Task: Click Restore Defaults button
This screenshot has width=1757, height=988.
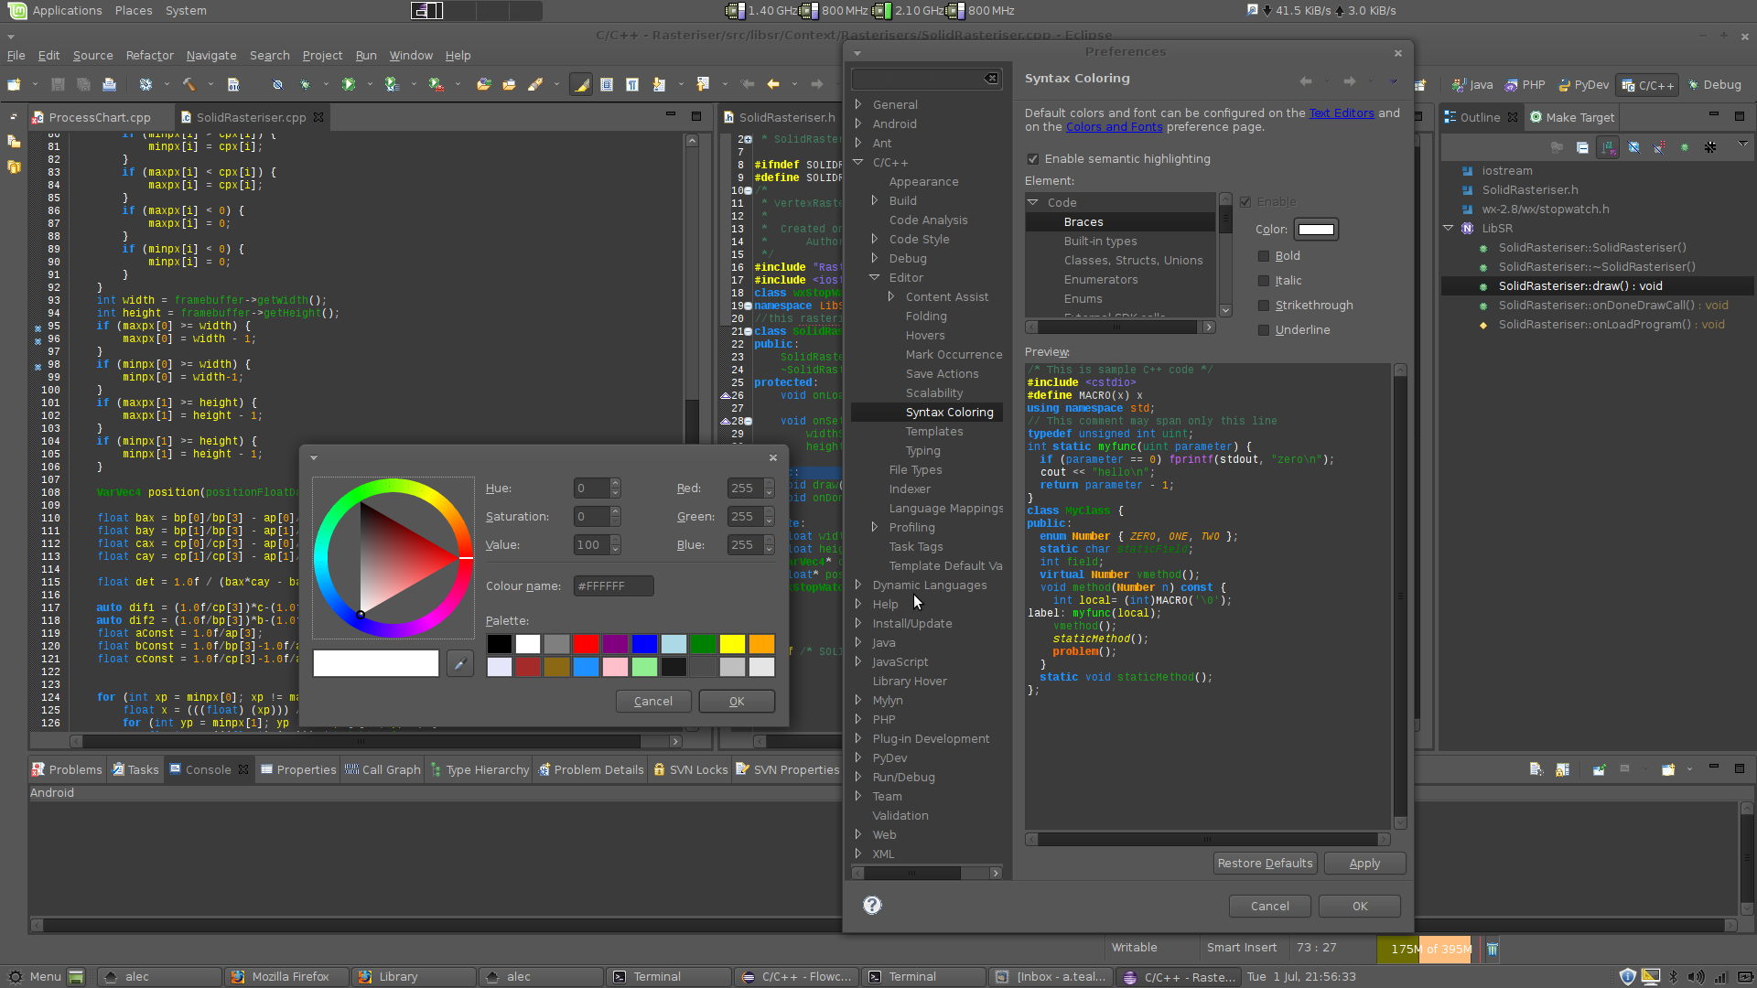Action: point(1265,863)
